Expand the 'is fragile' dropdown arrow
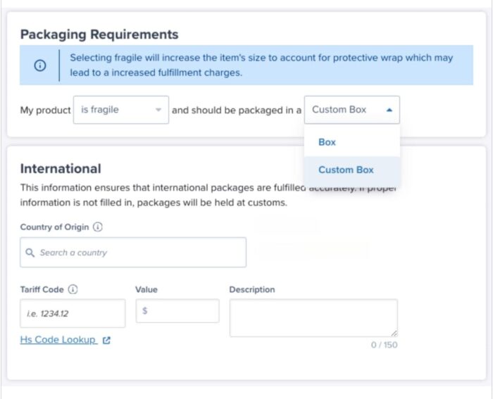Viewport: 493px width, 399px height. [158, 110]
